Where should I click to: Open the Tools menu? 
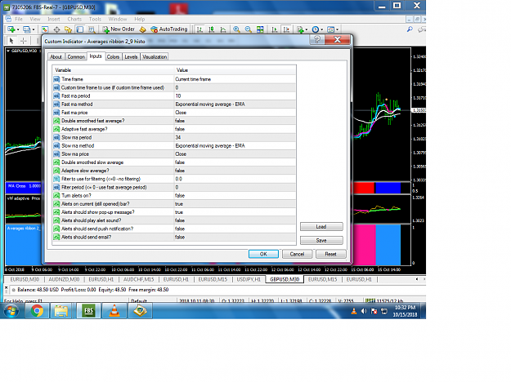click(x=95, y=20)
